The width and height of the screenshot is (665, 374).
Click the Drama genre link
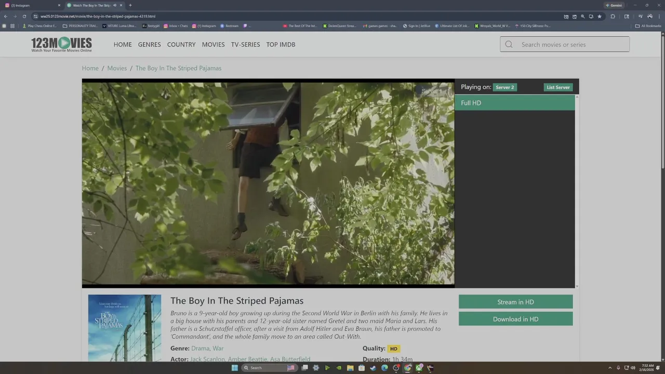coord(200,348)
